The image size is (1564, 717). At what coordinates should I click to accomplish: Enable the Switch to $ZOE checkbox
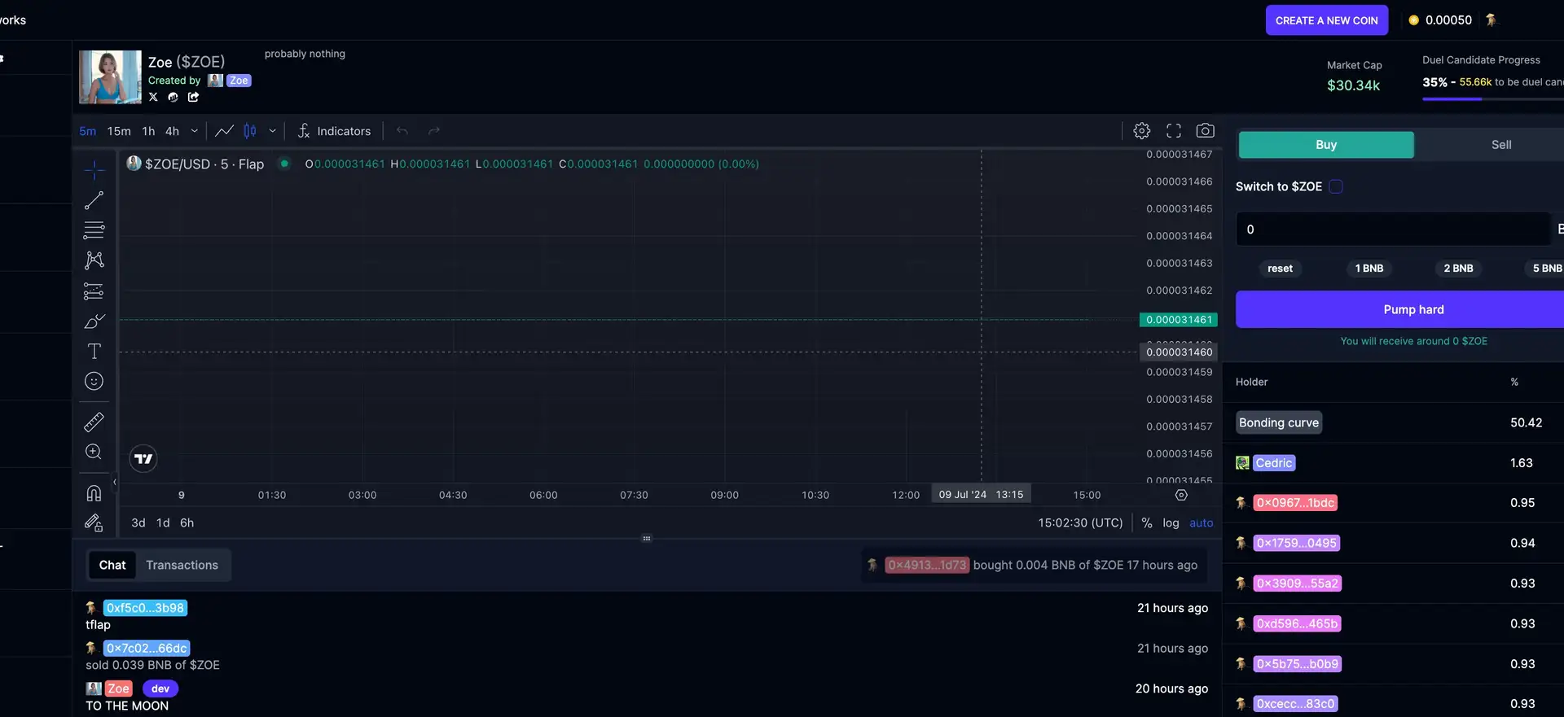click(1336, 186)
